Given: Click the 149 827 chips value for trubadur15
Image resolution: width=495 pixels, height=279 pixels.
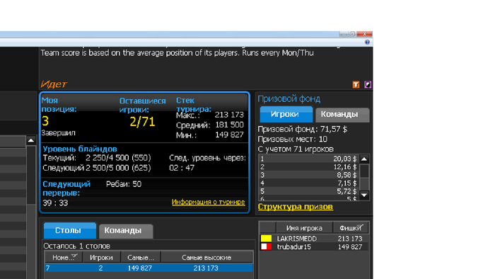Looking at the screenshot, I should click(x=350, y=246).
